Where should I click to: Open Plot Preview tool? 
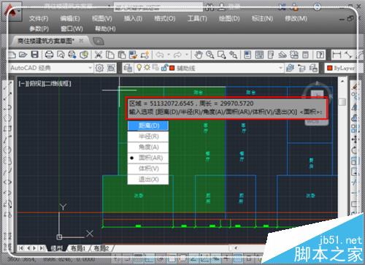pyautogui.click(x=61, y=55)
